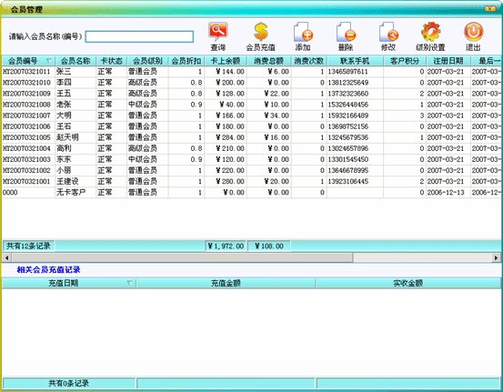Image resolution: width=503 pixels, height=392 pixels.
Task: Toggle sort arrow on 会员编号 column
Action: coord(49,61)
